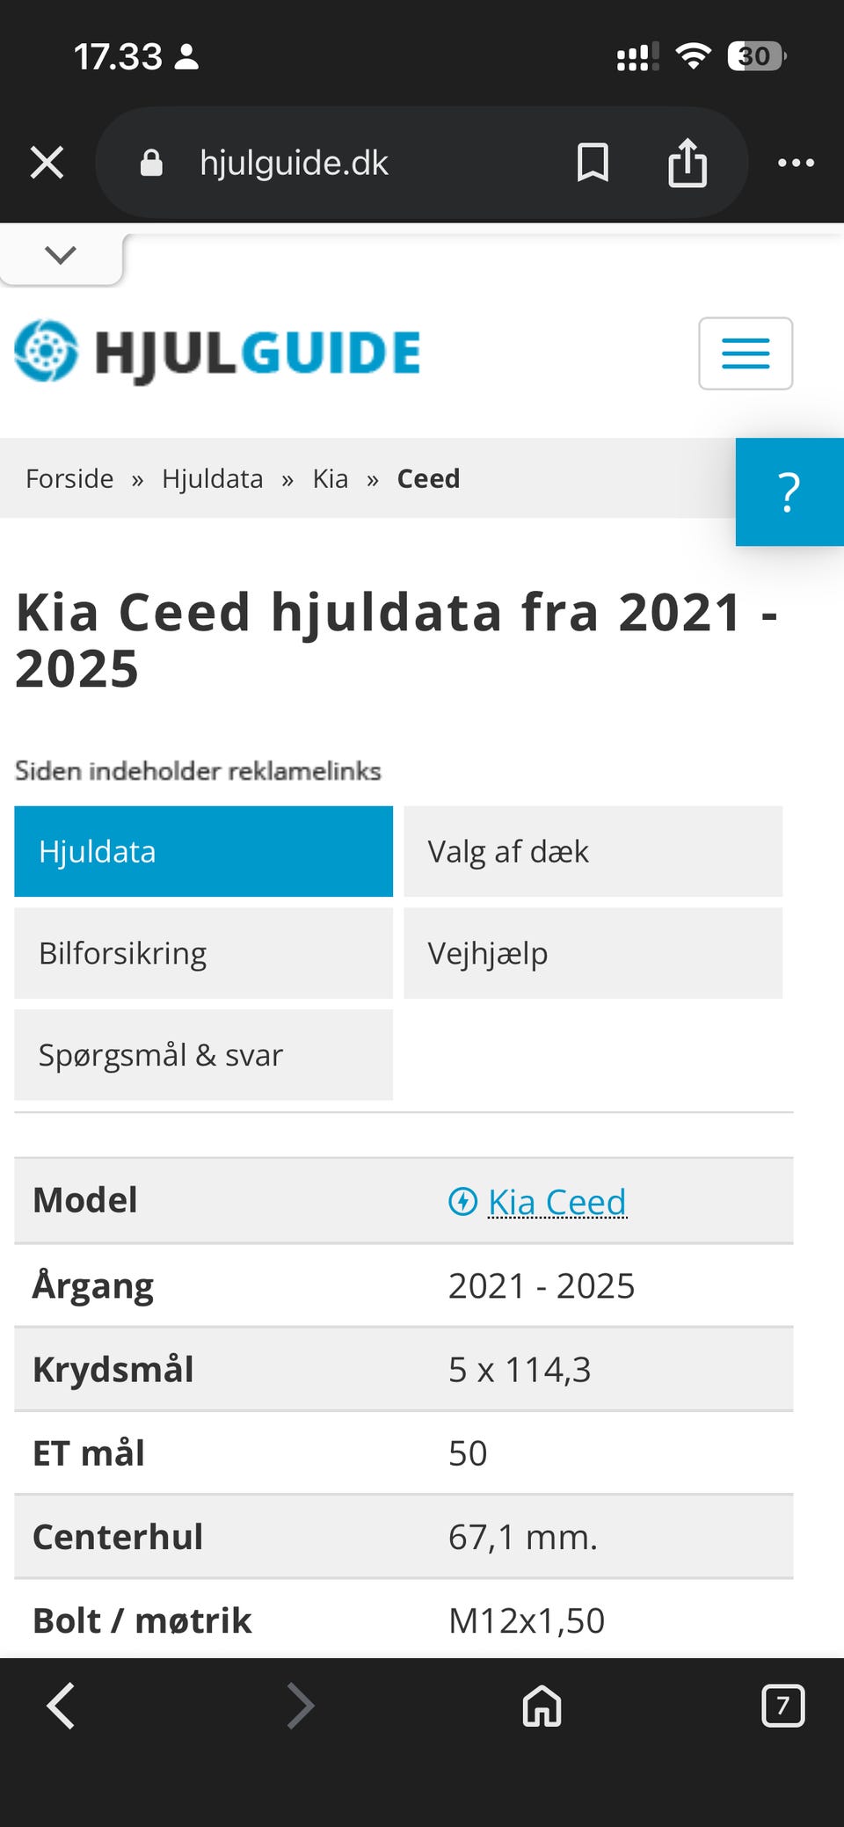Image resolution: width=844 pixels, height=1827 pixels.
Task: Open the hamburger navigation menu
Action: tap(745, 353)
